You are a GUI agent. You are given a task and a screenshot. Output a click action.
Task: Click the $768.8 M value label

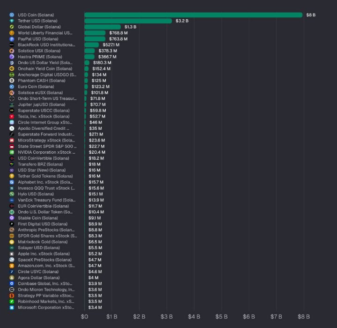tap(118, 33)
